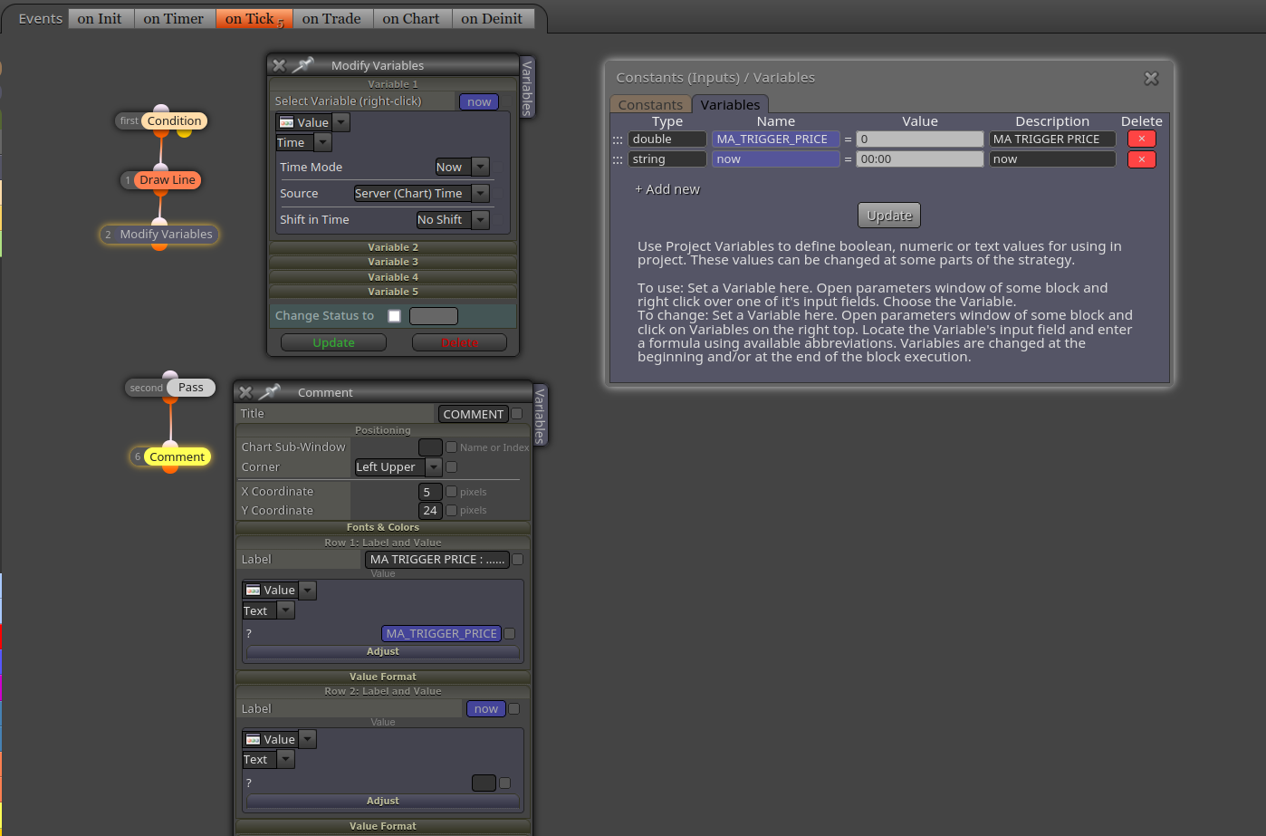Pin the Comment panel

click(x=270, y=391)
